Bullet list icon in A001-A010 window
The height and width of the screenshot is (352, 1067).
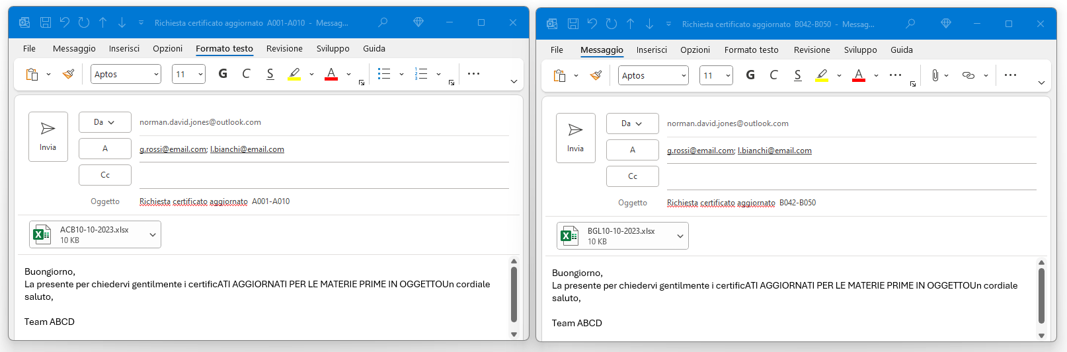click(384, 74)
